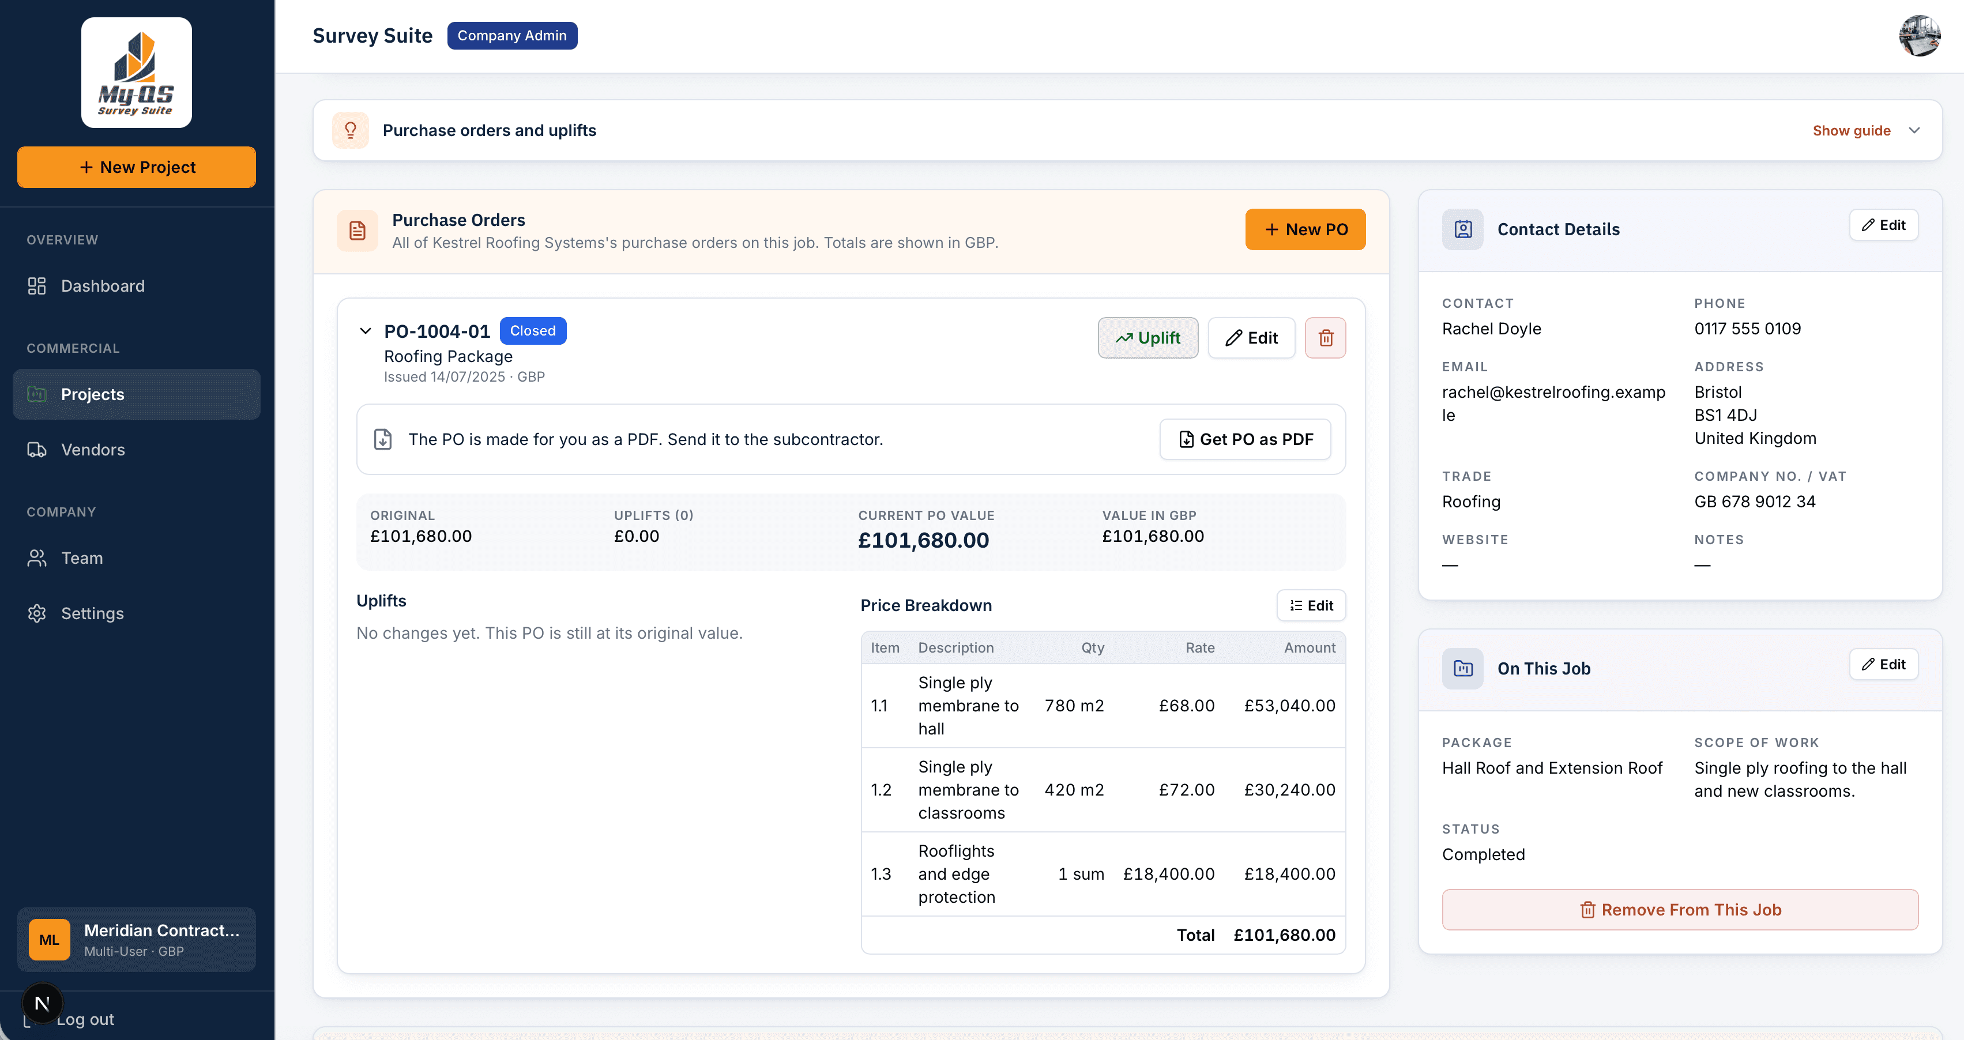Click the PDF download file icon
The width and height of the screenshot is (1964, 1040).
tap(383, 439)
